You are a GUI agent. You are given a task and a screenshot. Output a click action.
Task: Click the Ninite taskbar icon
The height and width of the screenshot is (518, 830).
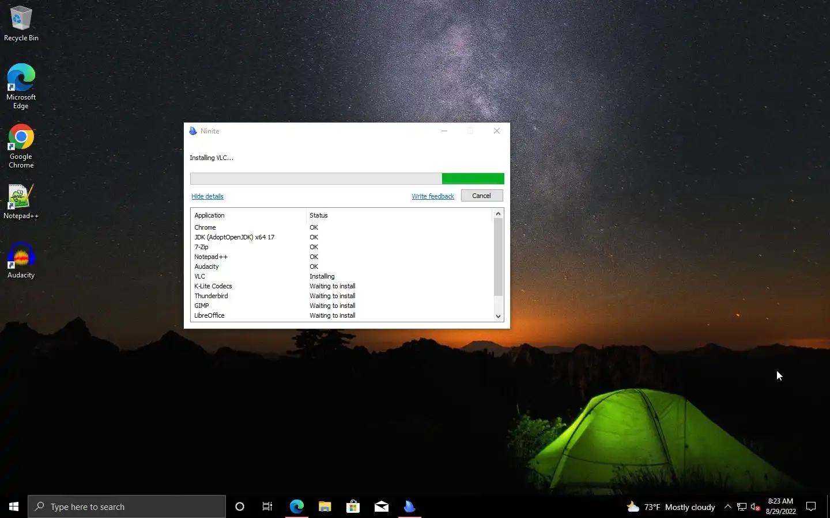(409, 506)
